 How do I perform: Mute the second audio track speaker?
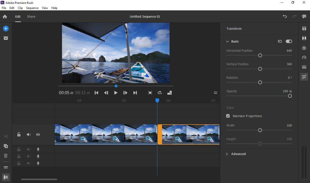coord(29,156)
